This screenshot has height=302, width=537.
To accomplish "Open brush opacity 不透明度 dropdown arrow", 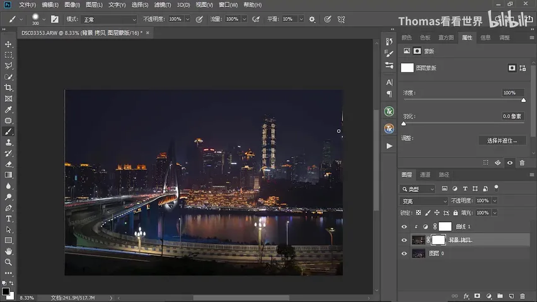I will (x=188, y=20).
